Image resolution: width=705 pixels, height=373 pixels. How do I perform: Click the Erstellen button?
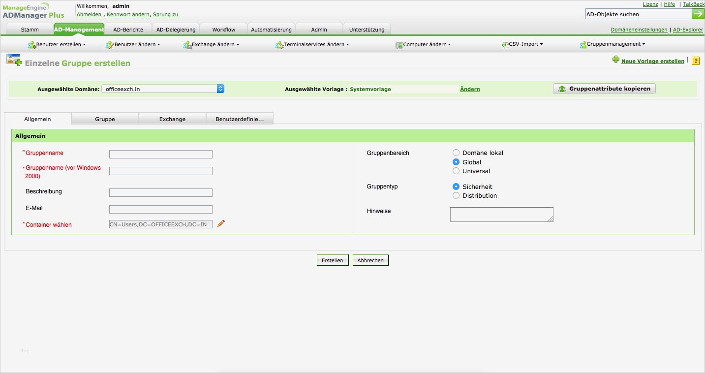333,260
